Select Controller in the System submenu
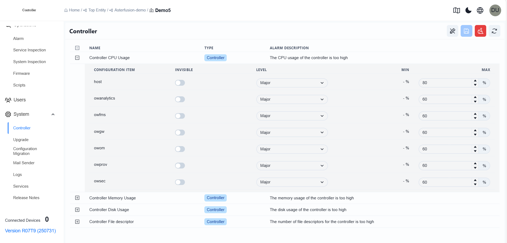The width and height of the screenshot is (507, 243). coord(22,128)
